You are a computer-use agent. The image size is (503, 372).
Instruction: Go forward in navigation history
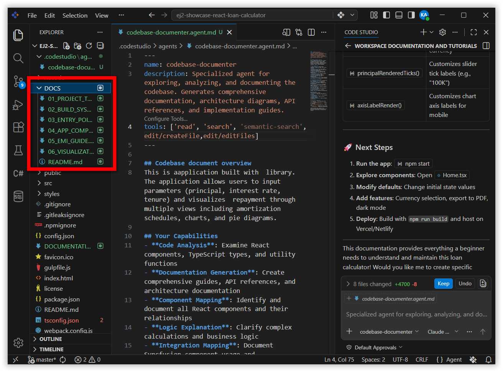164,15
